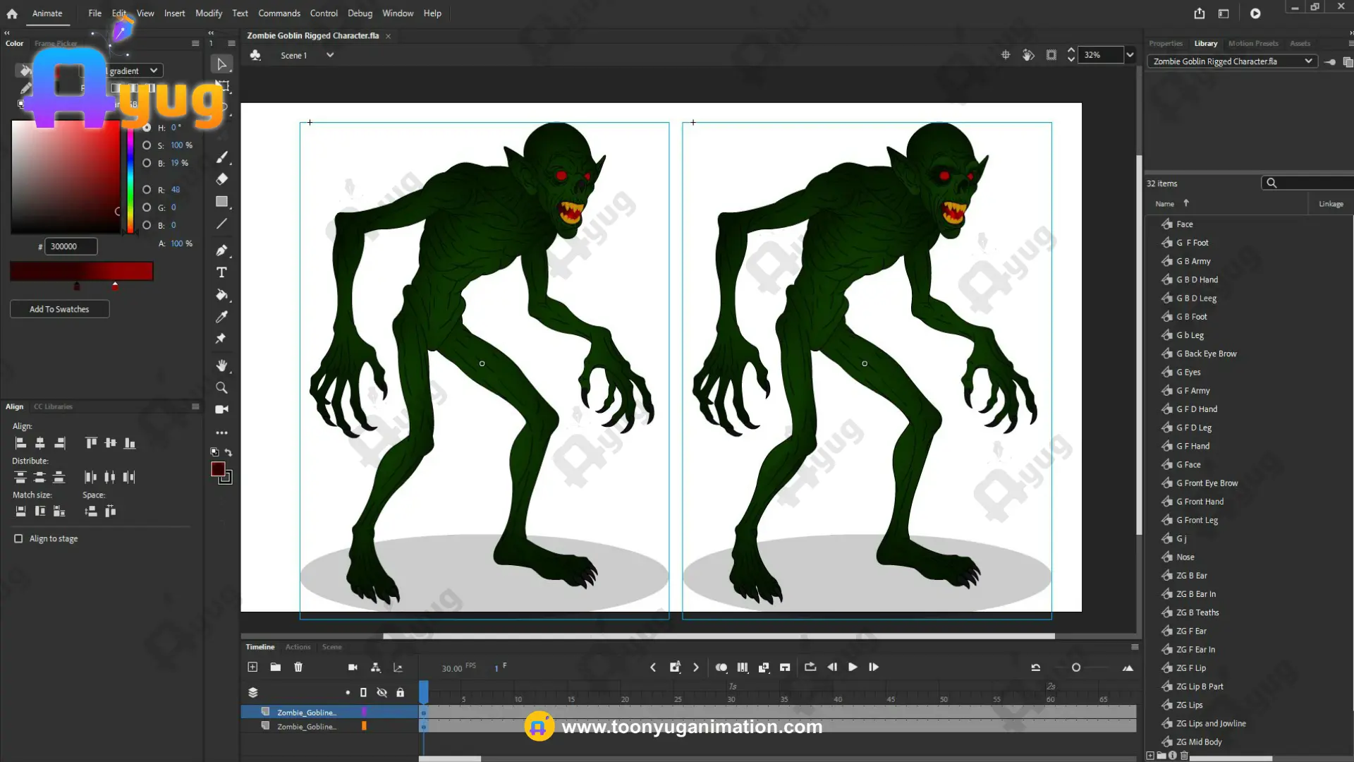This screenshot has height=762, width=1354.
Task: Click the delete layer trash icon
Action: [x=298, y=667]
